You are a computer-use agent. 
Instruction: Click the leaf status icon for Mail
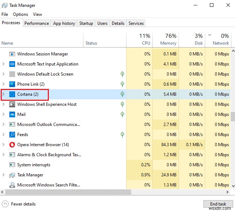tap(122, 114)
